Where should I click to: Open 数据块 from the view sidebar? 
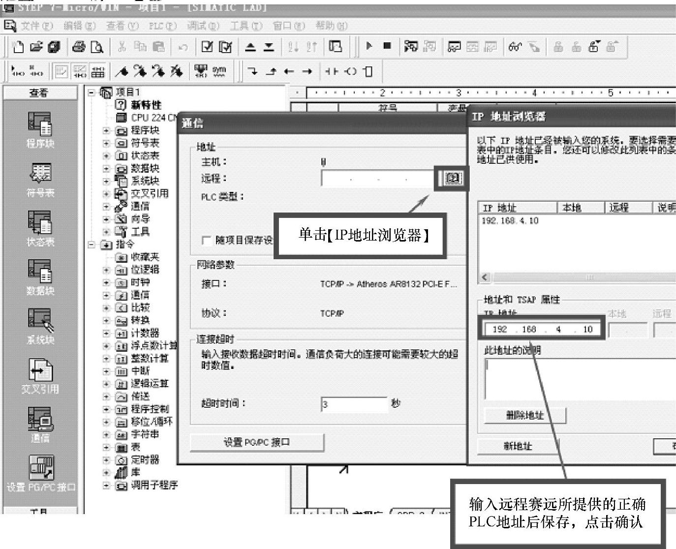coord(40,277)
